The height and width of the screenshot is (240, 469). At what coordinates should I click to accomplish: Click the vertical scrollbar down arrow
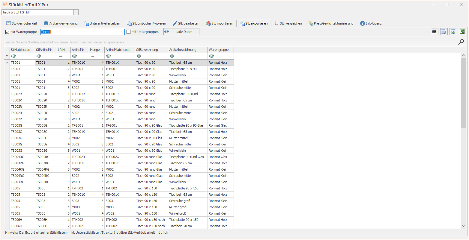click(x=463, y=226)
